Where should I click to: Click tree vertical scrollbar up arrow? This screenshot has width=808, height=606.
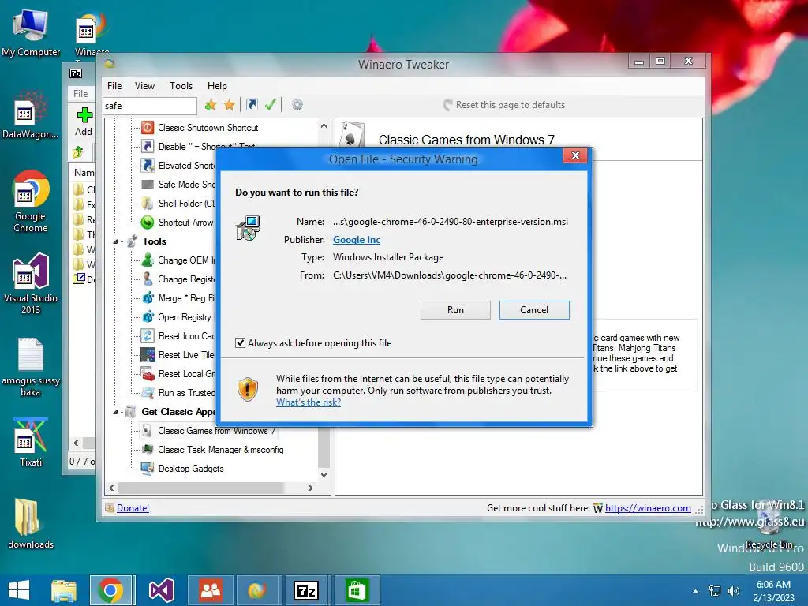(x=324, y=125)
